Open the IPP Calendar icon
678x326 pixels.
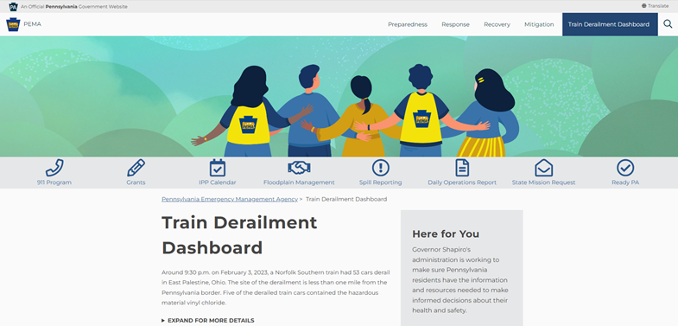coord(218,168)
